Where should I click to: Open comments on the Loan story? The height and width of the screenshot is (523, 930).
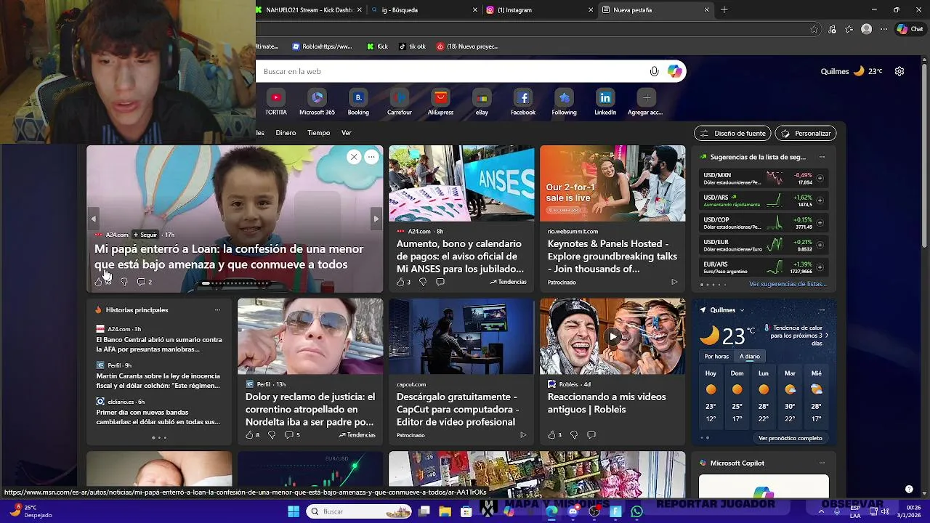tap(144, 282)
